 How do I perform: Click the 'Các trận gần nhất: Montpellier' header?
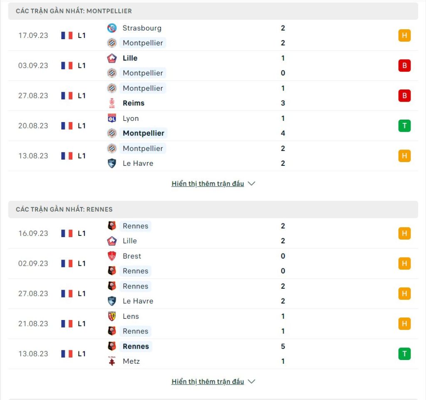tap(213, 11)
